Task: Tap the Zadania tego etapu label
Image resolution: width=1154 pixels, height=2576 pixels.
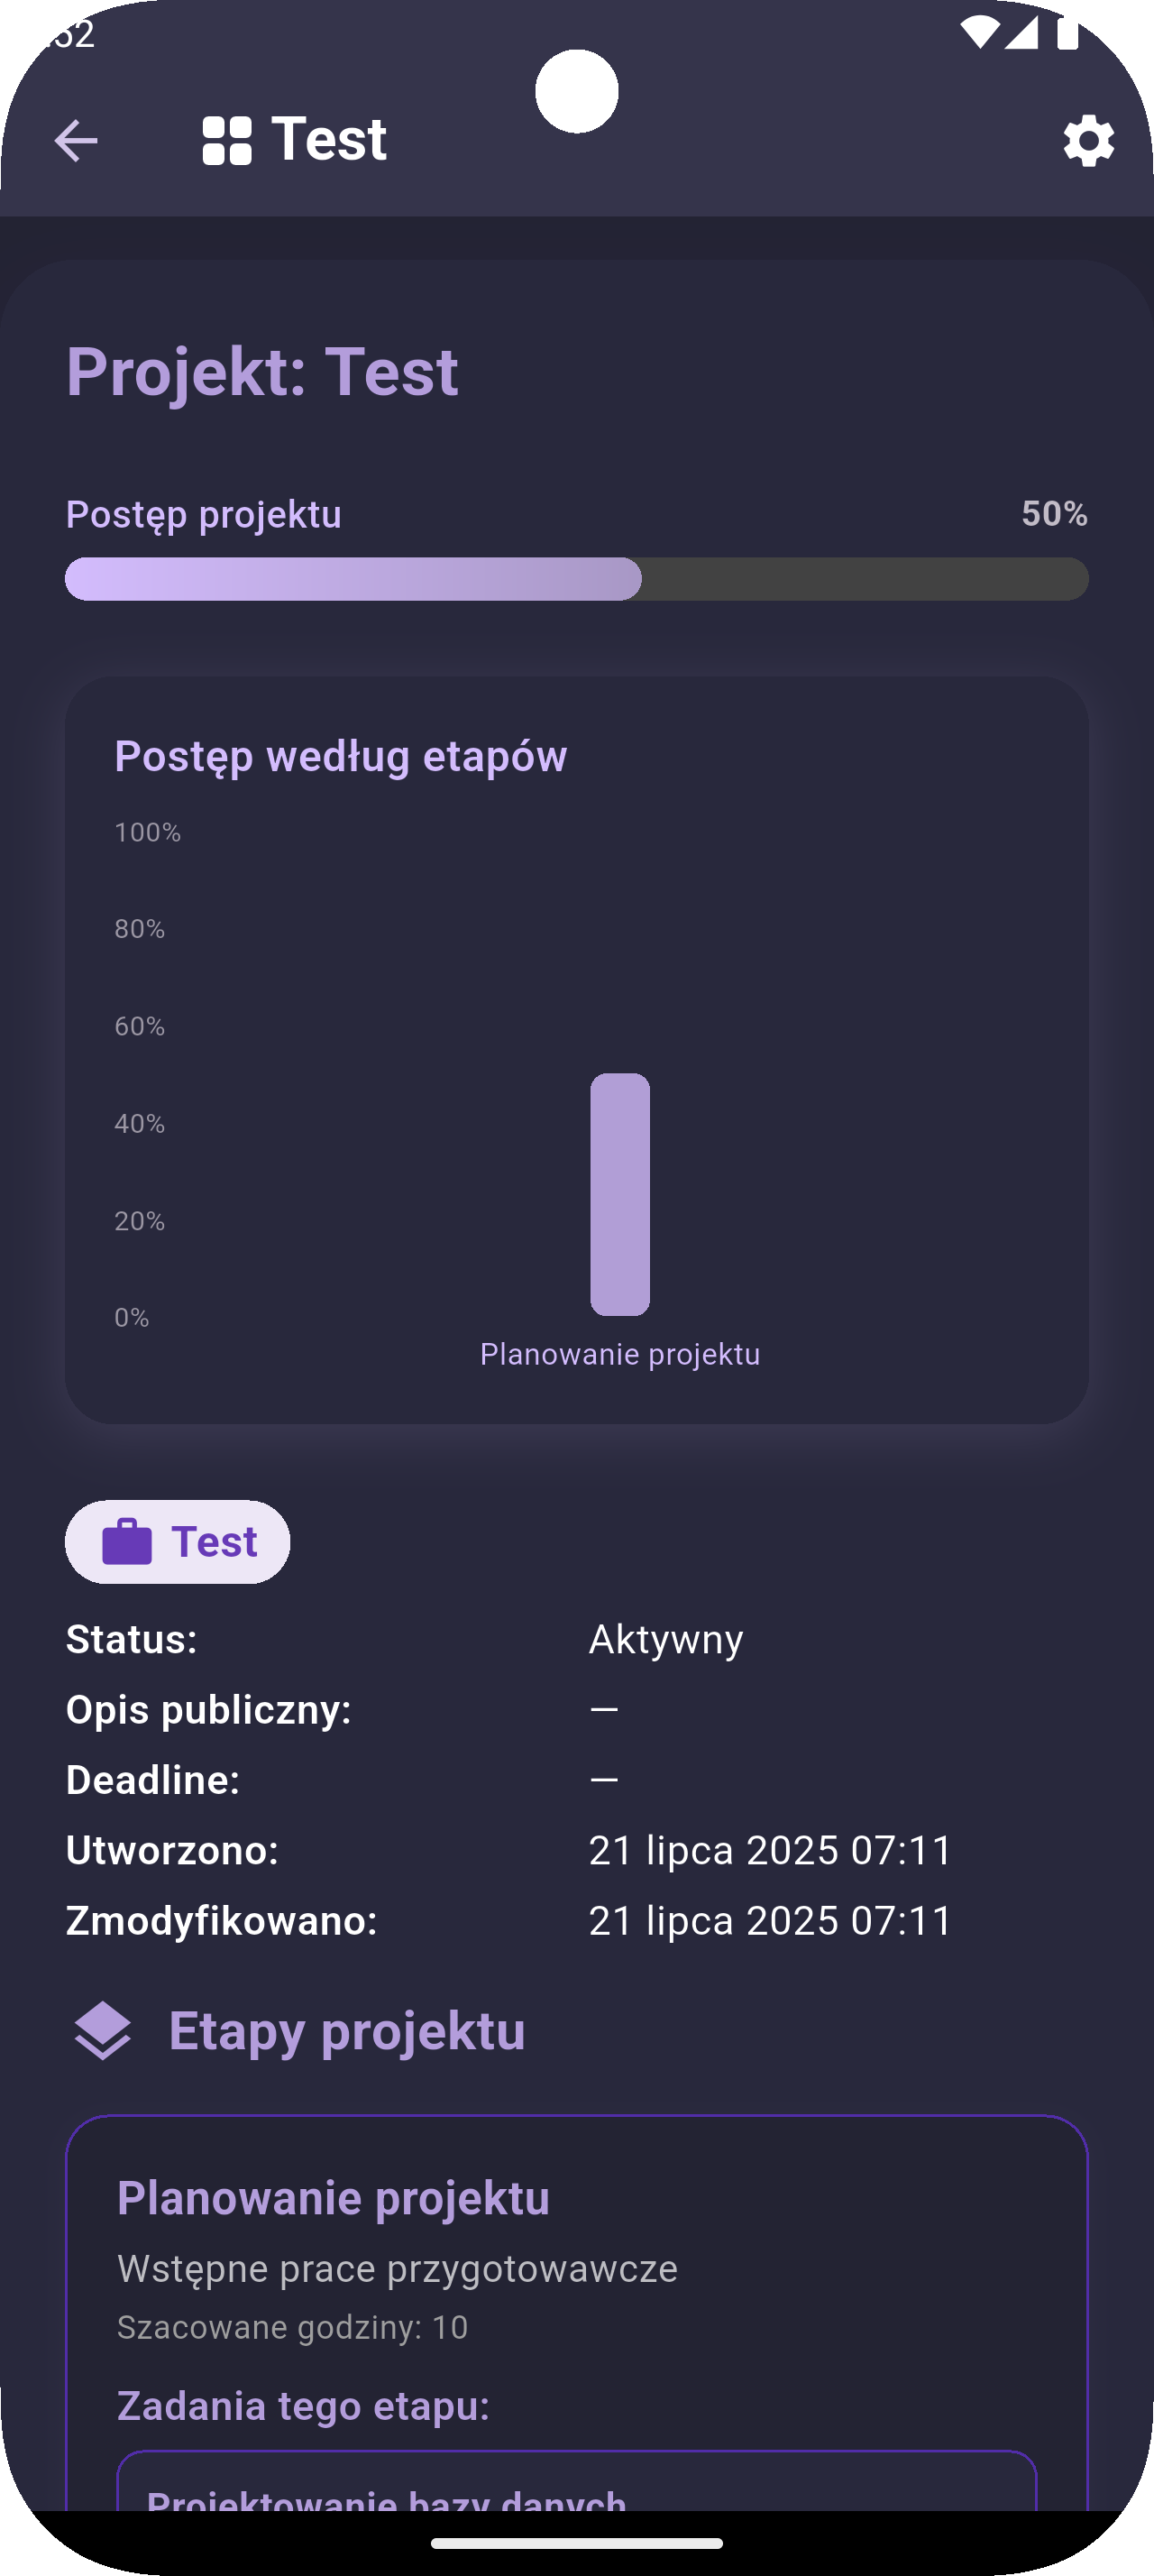Action: point(304,2405)
